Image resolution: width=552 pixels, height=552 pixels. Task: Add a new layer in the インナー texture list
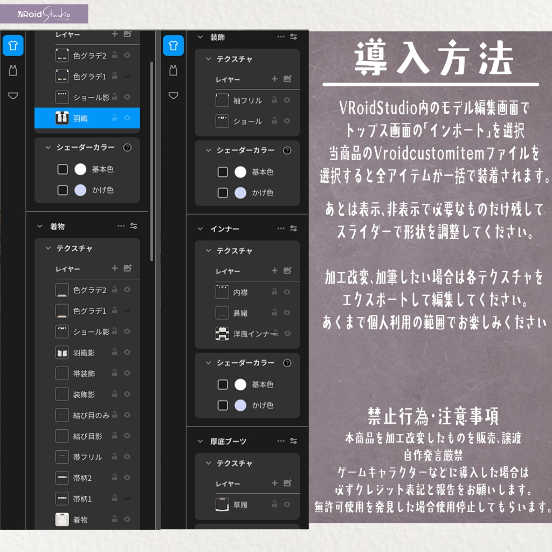(x=274, y=271)
